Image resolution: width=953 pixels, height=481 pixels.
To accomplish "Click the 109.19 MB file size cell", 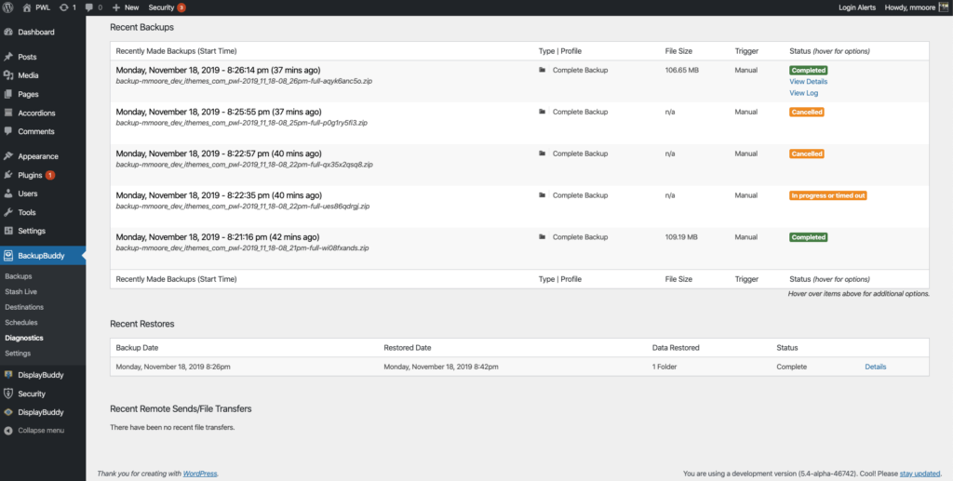I will pos(681,237).
